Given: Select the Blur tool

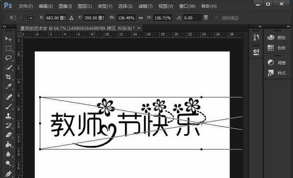Looking at the screenshot, I should (8, 154).
